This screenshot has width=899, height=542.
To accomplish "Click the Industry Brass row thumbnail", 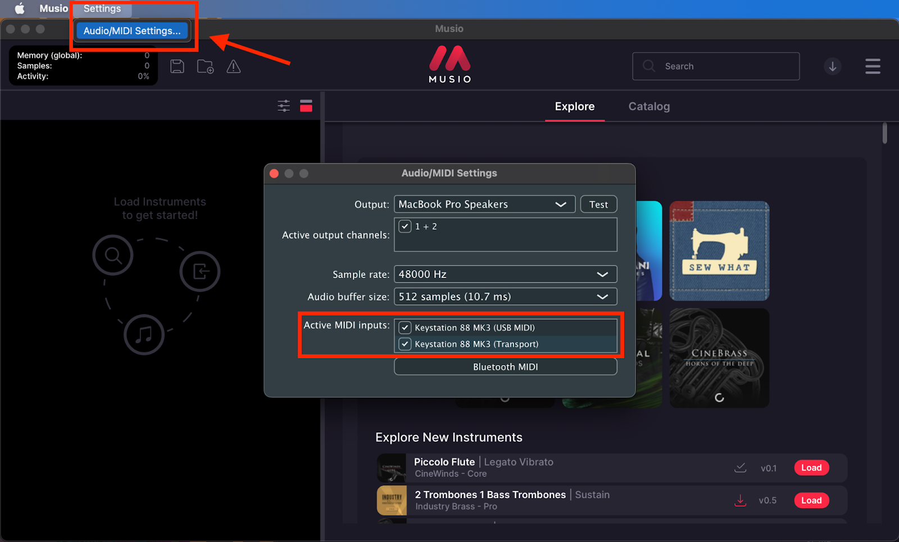I will tap(392, 500).
